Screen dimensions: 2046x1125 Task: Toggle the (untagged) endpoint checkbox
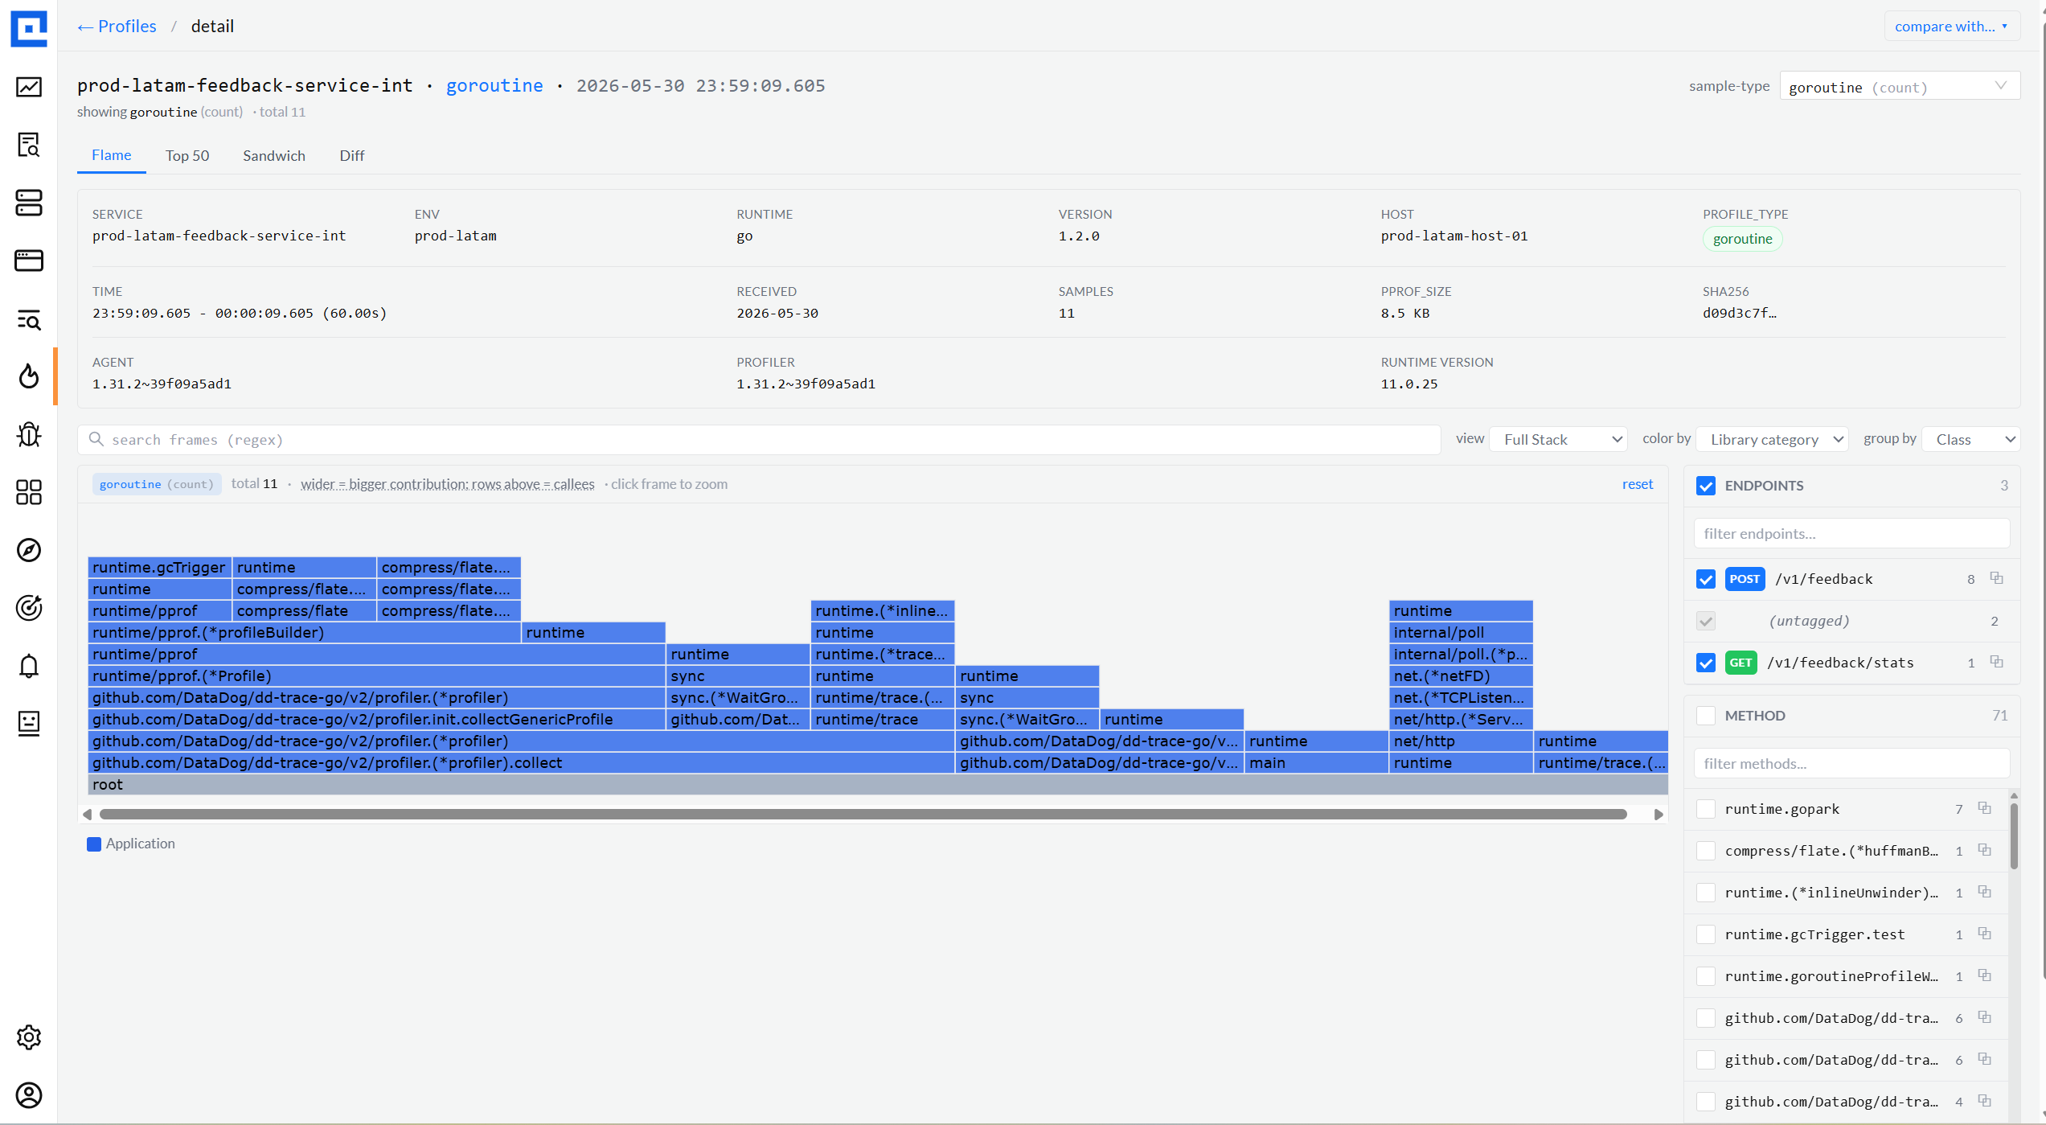click(x=1706, y=621)
